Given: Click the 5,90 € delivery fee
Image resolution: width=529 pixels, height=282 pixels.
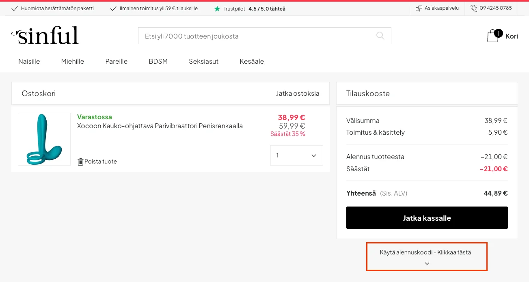Looking at the screenshot, I should (x=498, y=132).
